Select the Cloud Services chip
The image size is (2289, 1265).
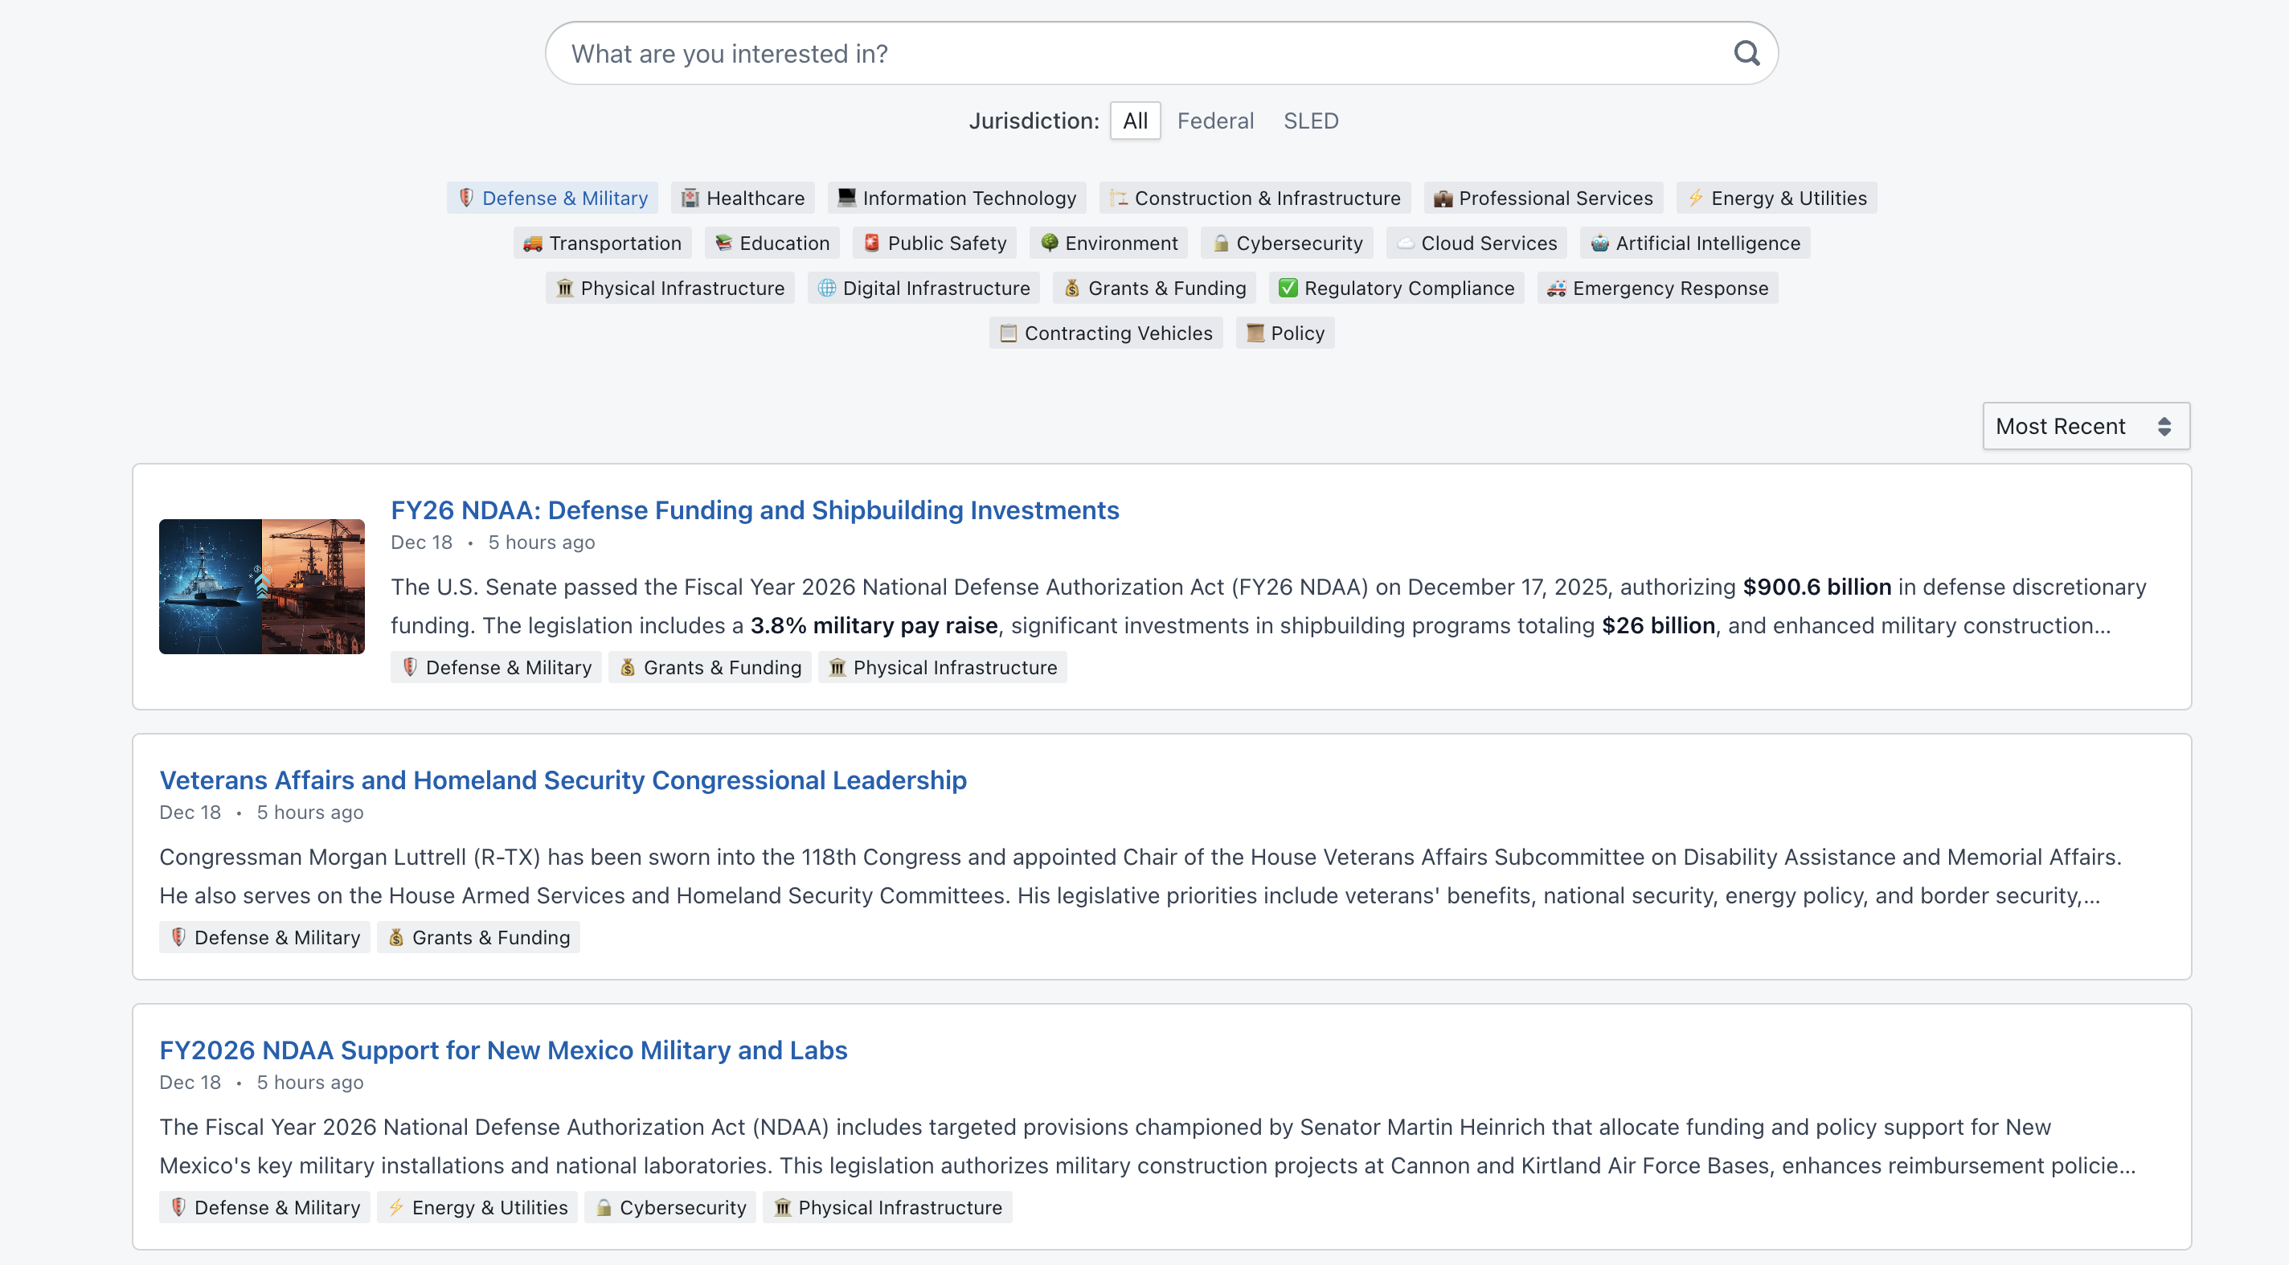1476,244
